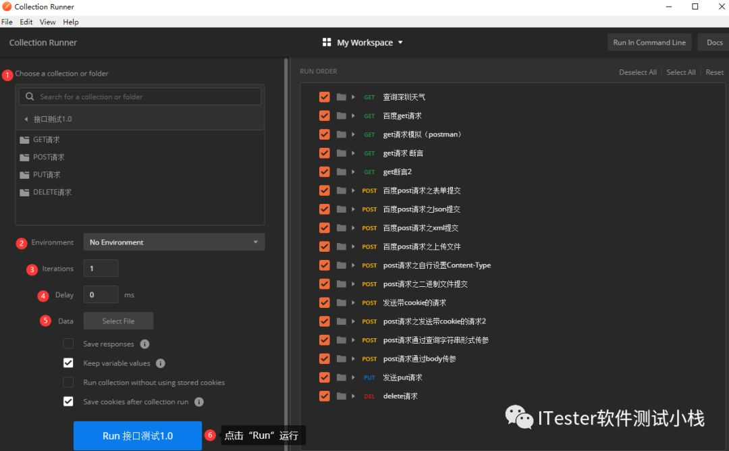Enable the Save responses checkbox
The width and height of the screenshot is (729, 451).
click(68, 344)
